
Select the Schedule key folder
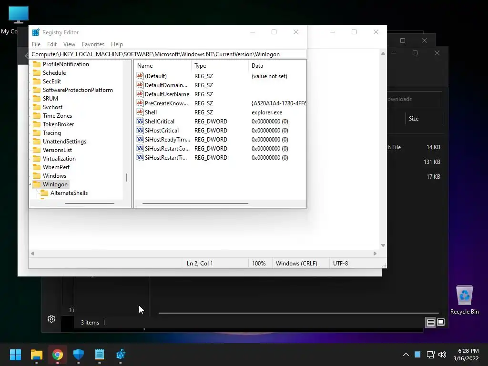point(54,73)
